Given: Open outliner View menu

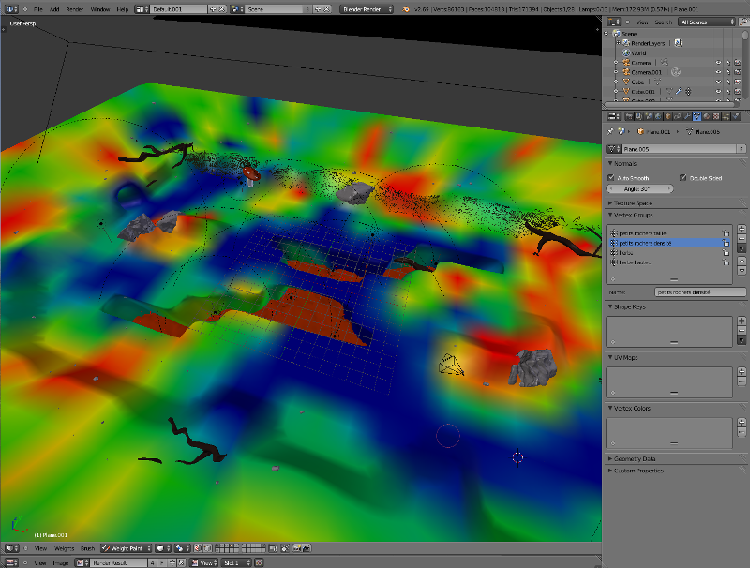Looking at the screenshot, I should [642, 22].
